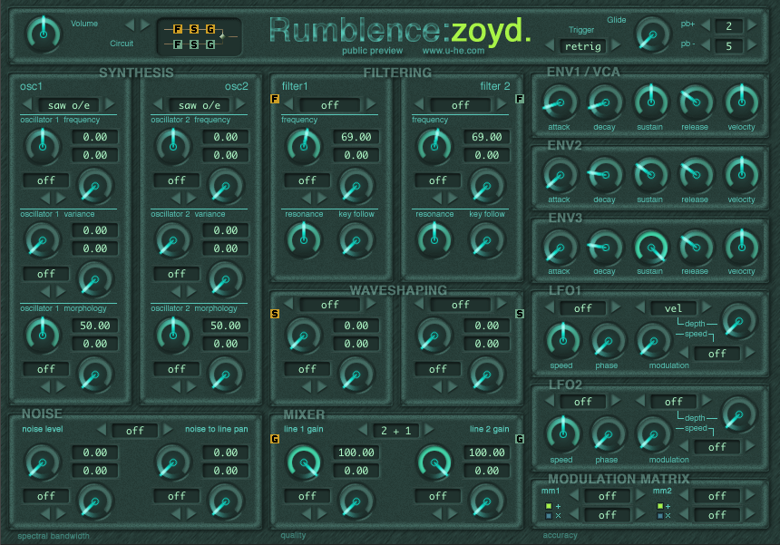This screenshot has height=545, width=780.
Task: Open noise type selector showing off
Action: 135,431
